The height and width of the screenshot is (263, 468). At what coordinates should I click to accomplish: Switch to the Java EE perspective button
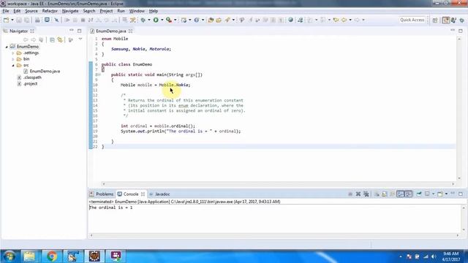coord(446,20)
